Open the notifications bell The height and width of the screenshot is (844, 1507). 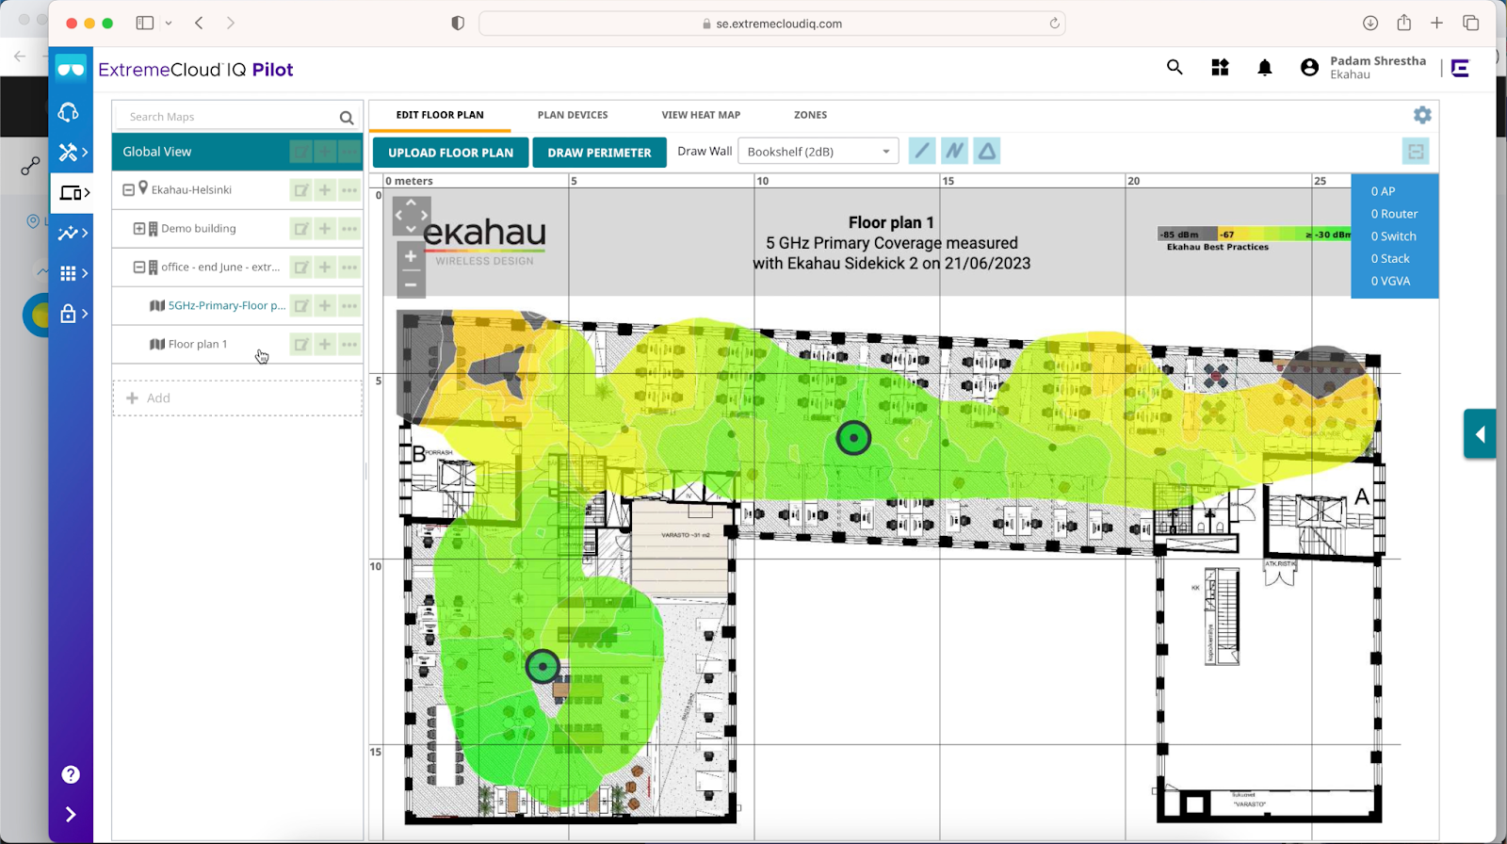coord(1265,68)
